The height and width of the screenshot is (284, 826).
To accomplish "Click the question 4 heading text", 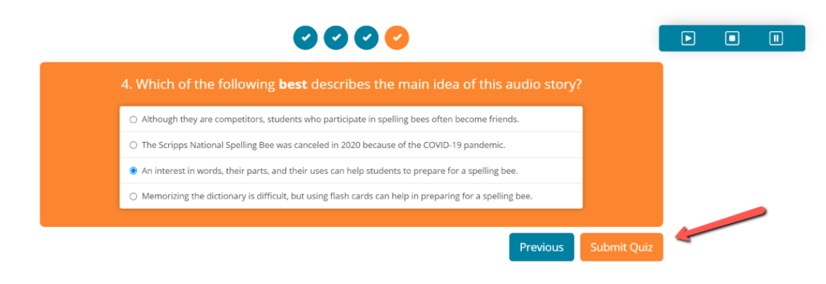I will point(351,84).
